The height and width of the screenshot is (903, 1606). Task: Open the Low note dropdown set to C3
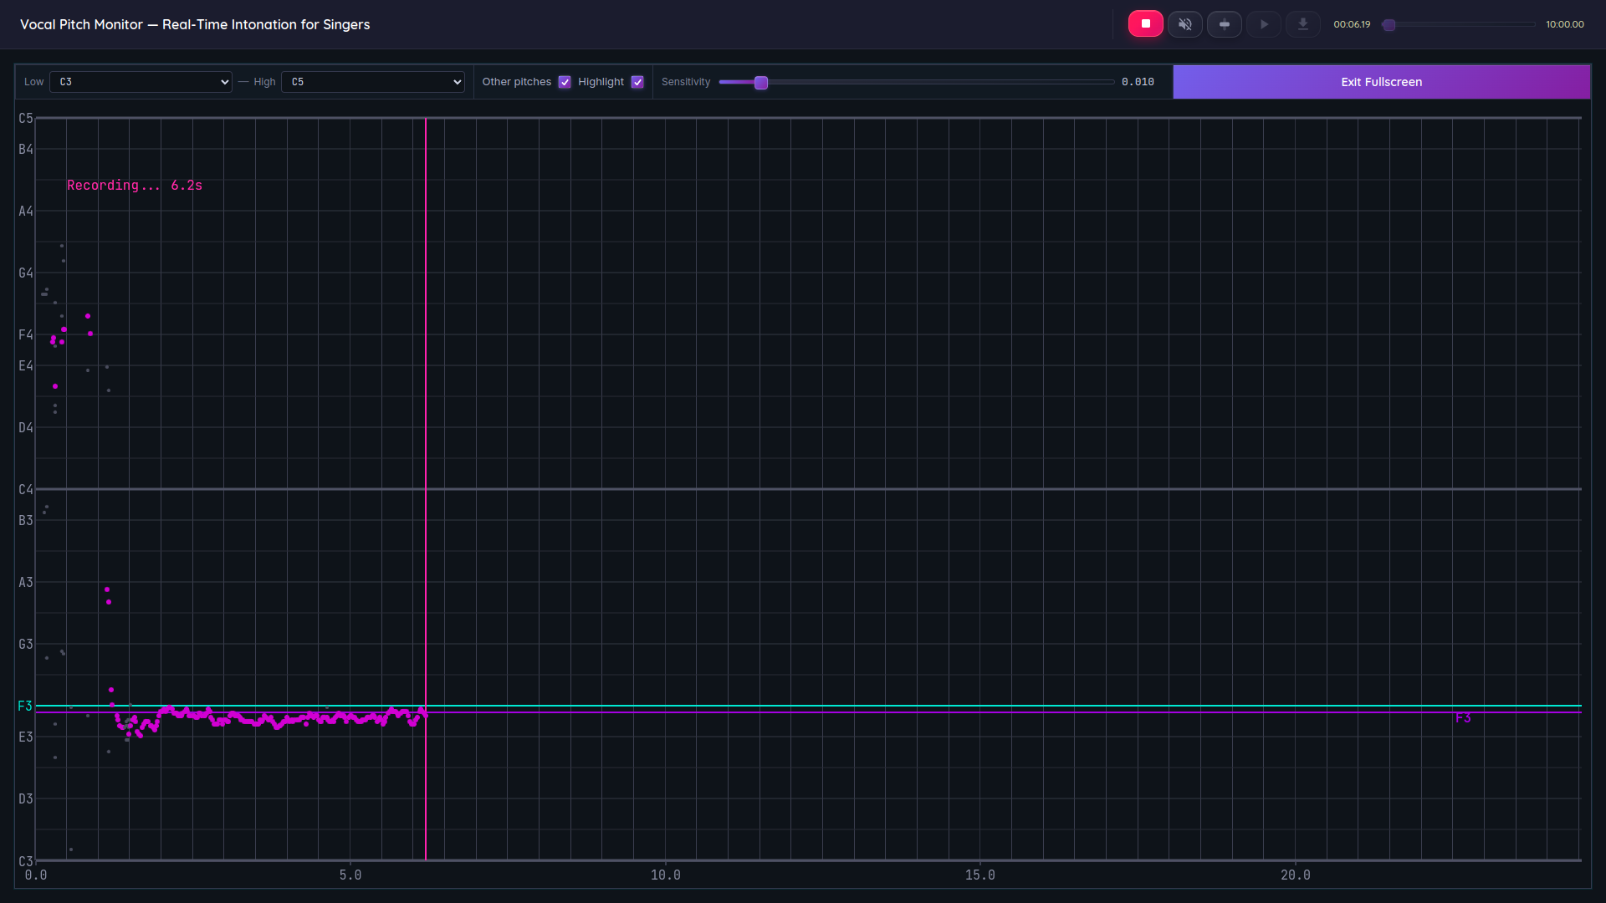[x=141, y=82]
